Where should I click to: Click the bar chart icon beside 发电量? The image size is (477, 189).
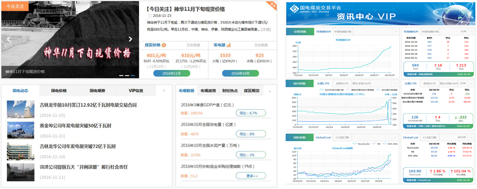click(229, 45)
